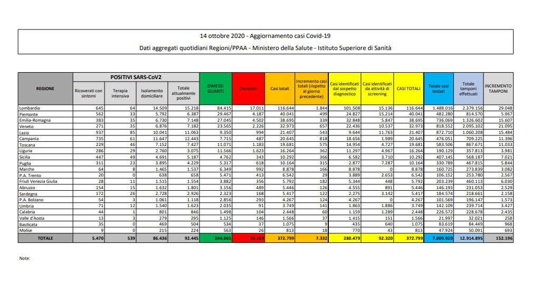
Task: Click the TOTALE row label
Action: click(45, 238)
